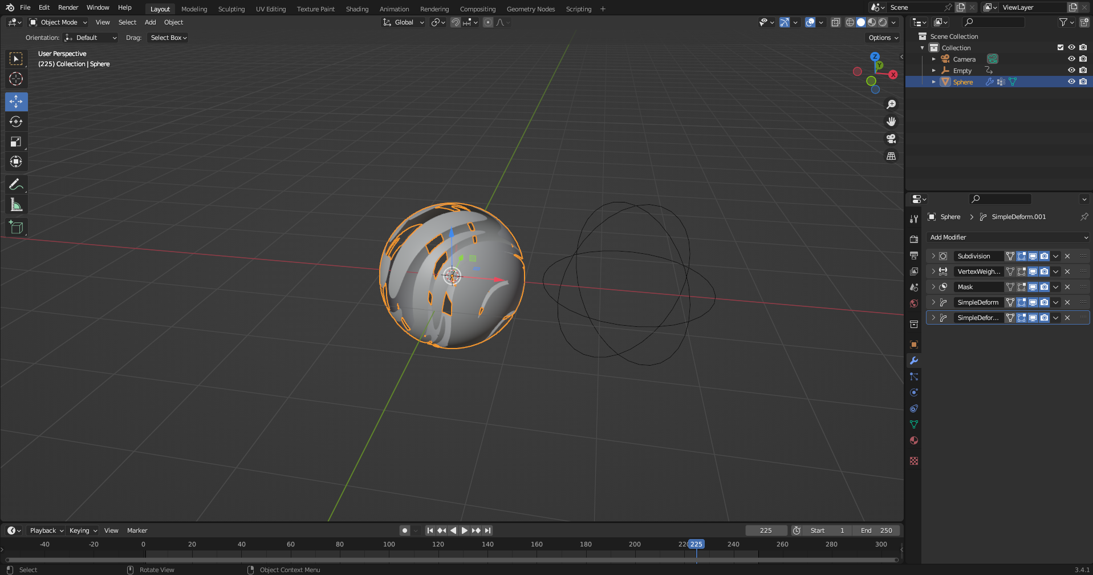1093x575 pixels.
Task: Disable Sphere in renders camera icon
Action: coord(1083,82)
